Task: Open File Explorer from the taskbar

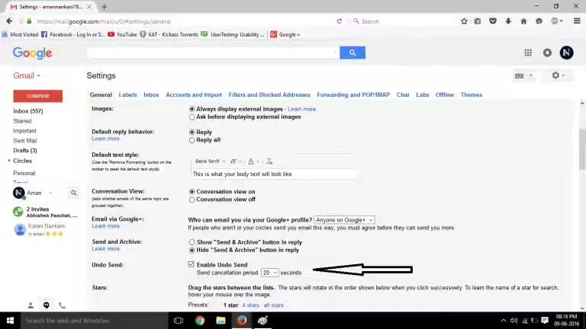Action: pos(221,321)
